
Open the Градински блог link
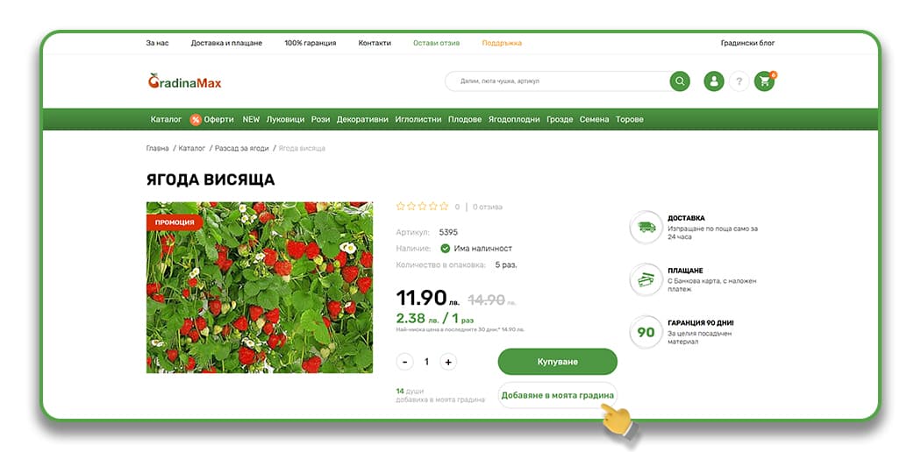tap(747, 44)
